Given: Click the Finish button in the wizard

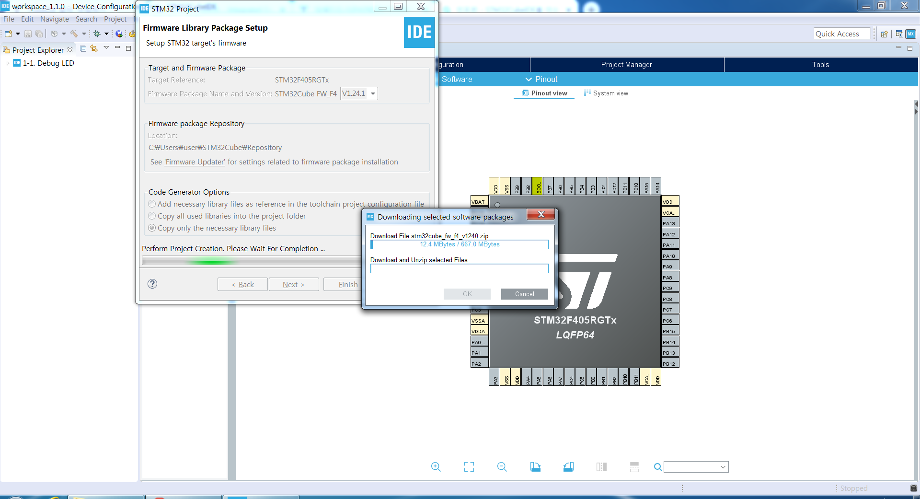Looking at the screenshot, I should click(x=343, y=284).
